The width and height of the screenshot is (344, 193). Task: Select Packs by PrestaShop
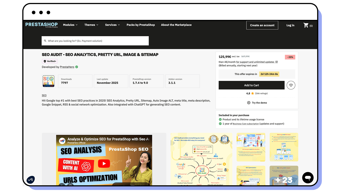pyautogui.click(x=141, y=25)
